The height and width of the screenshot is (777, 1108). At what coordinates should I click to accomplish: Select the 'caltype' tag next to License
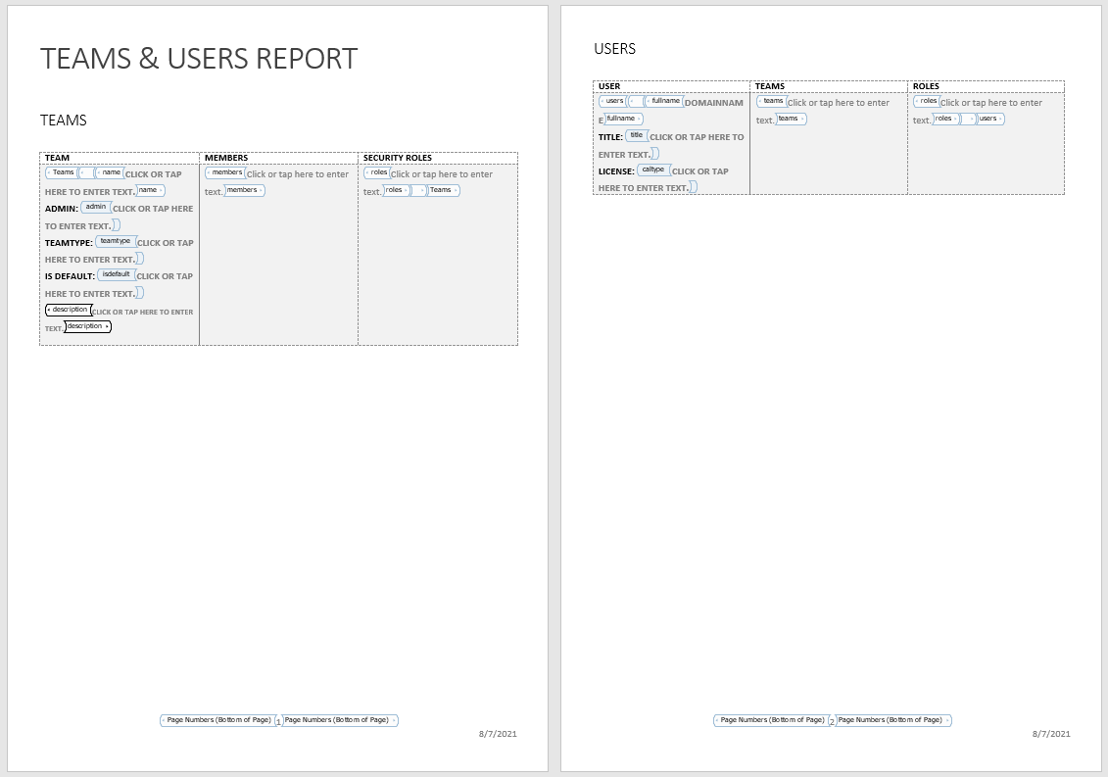click(x=652, y=170)
